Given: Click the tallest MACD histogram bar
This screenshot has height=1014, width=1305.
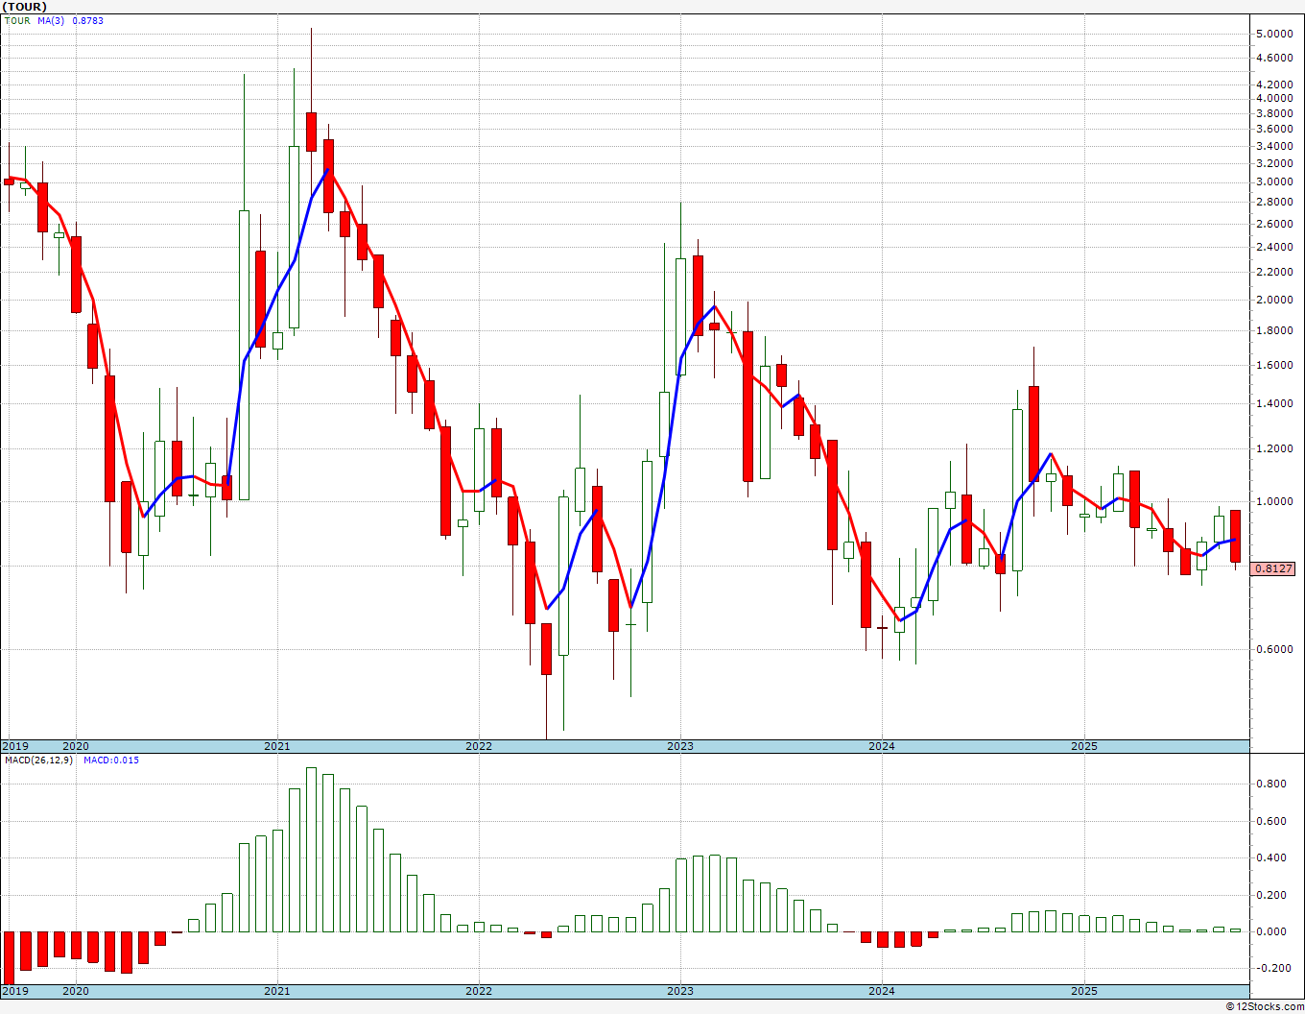Looking at the screenshot, I should click(x=311, y=850).
